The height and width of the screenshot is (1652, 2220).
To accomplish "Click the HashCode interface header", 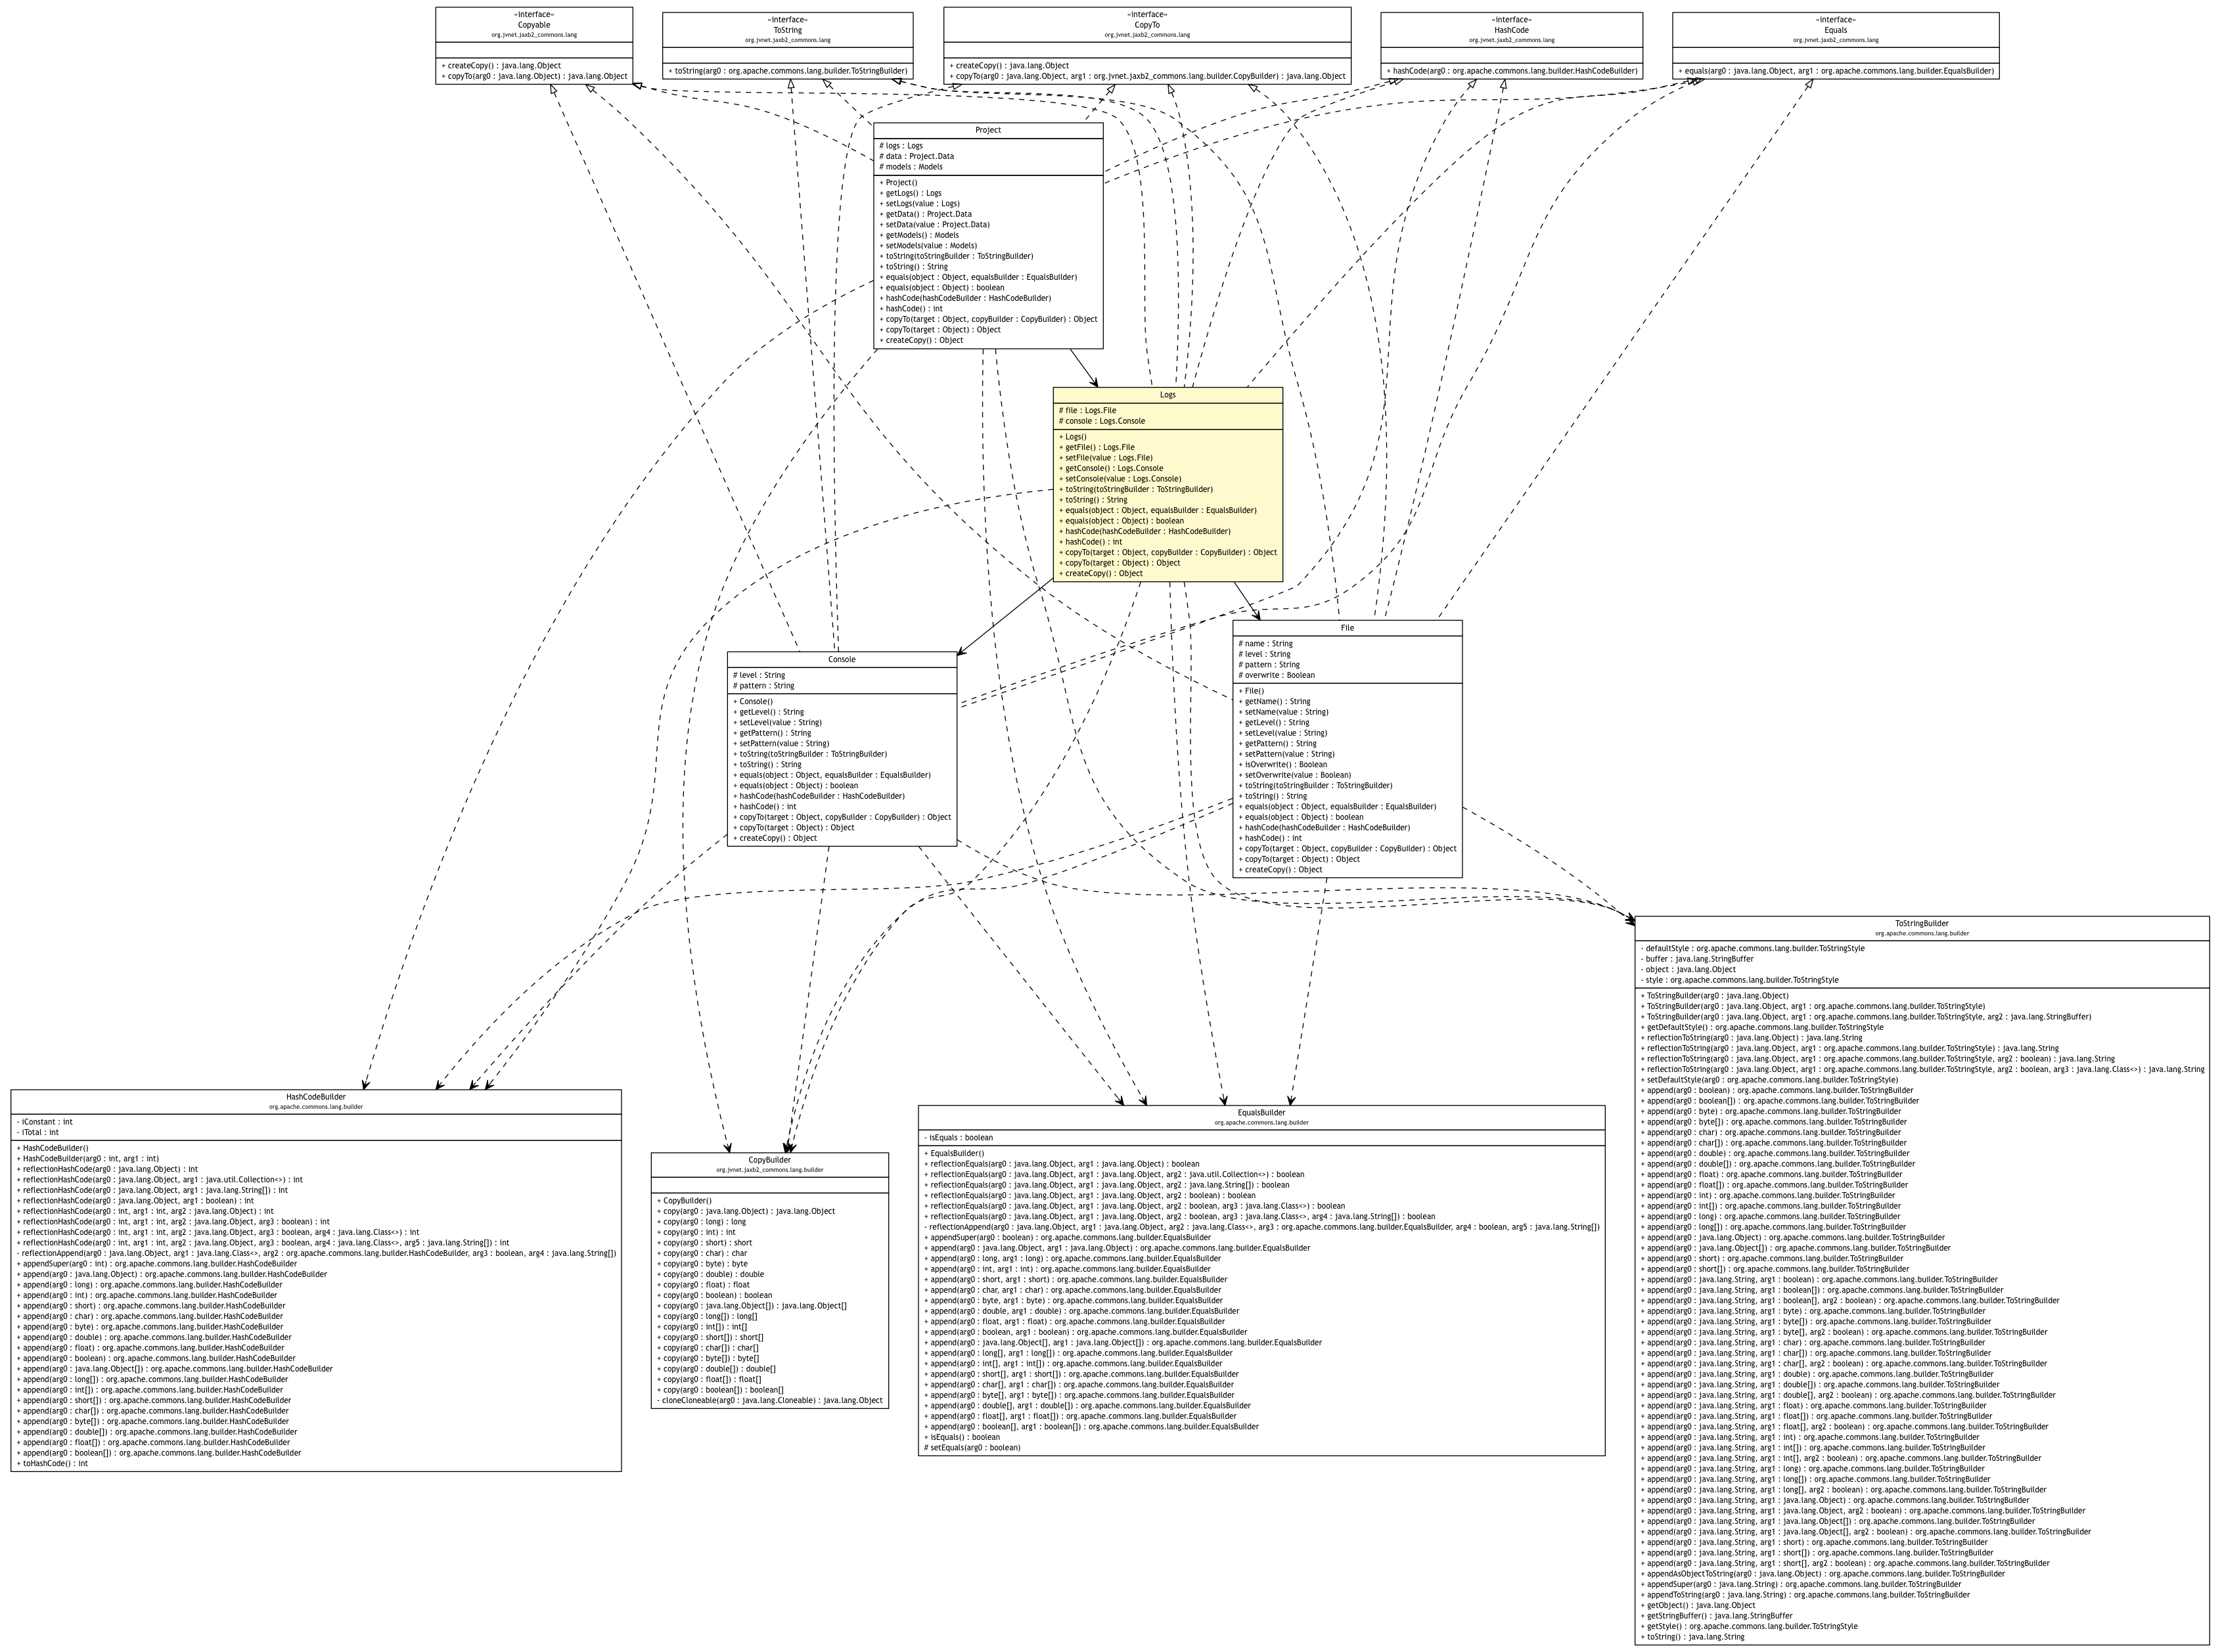I will (1511, 30).
